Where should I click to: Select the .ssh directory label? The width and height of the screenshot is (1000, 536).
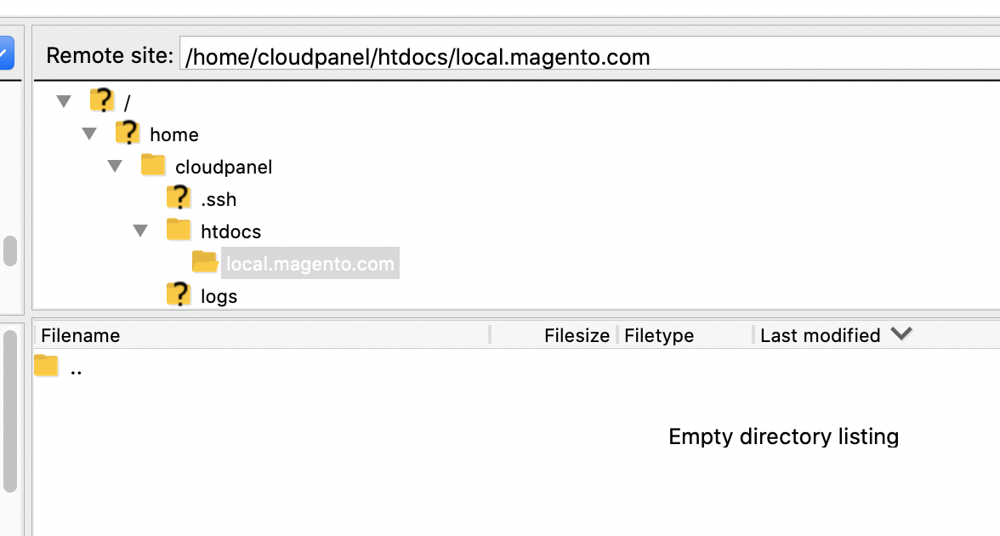(x=219, y=200)
